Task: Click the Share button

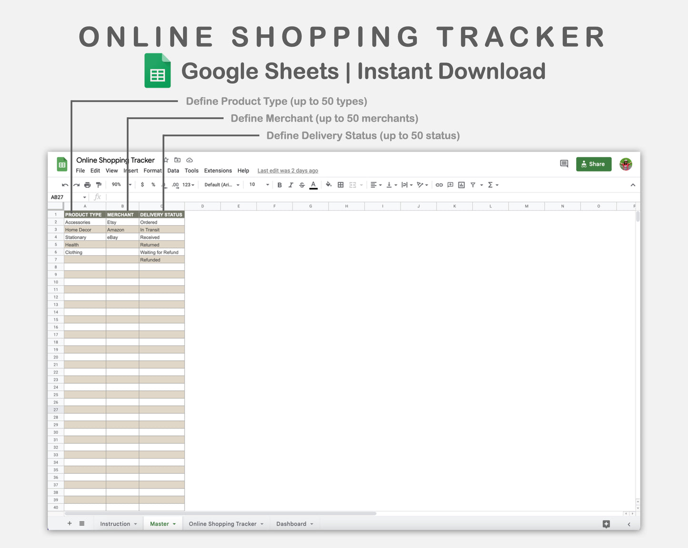Action: tap(593, 164)
